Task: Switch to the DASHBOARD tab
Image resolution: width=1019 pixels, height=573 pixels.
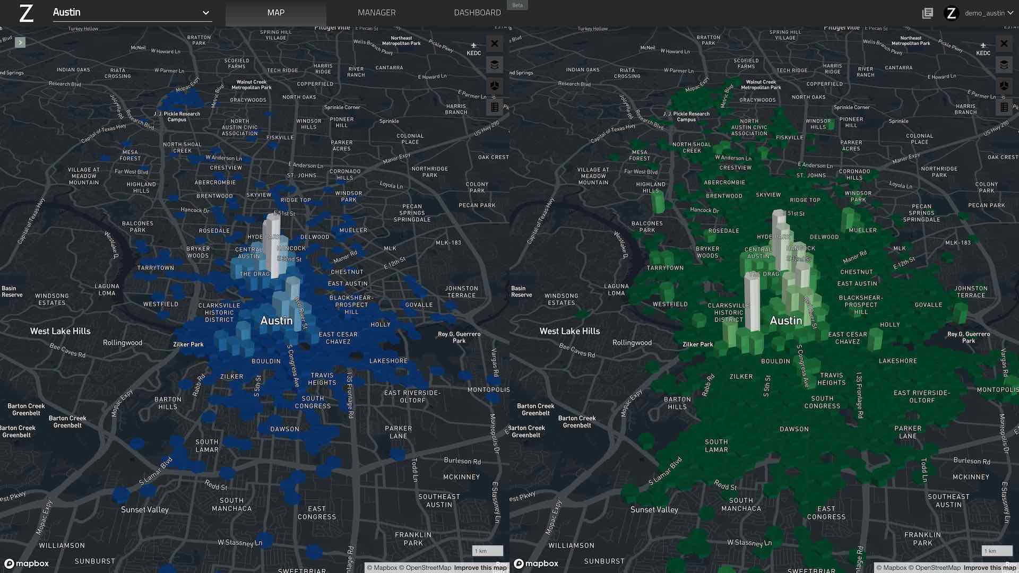Action: [477, 13]
